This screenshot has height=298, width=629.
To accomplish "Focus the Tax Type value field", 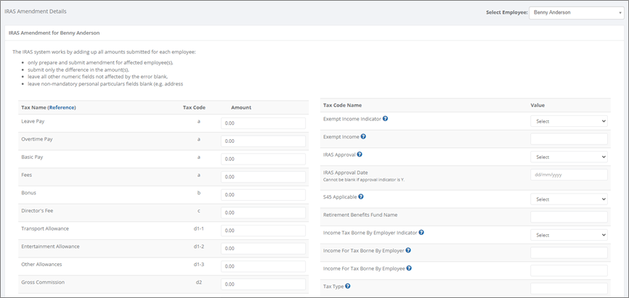I will pyautogui.click(x=569, y=289).
